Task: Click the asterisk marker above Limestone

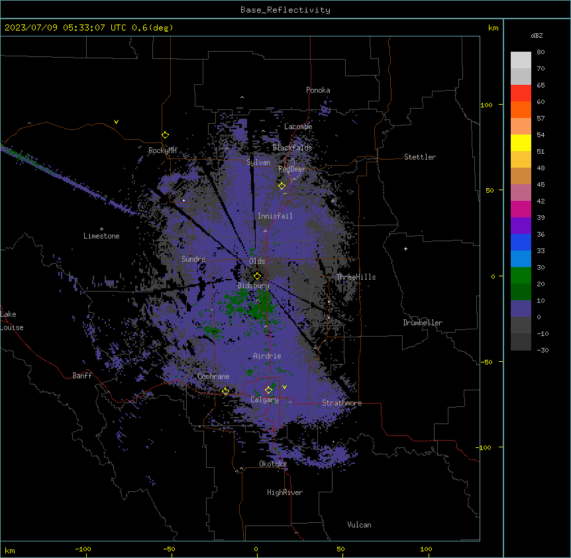Action: pyautogui.click(x=101, y=229)
